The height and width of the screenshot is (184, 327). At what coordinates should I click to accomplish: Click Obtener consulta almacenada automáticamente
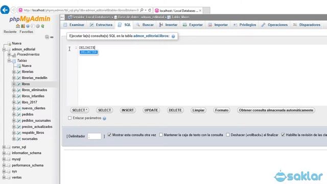tap(276, 110)
